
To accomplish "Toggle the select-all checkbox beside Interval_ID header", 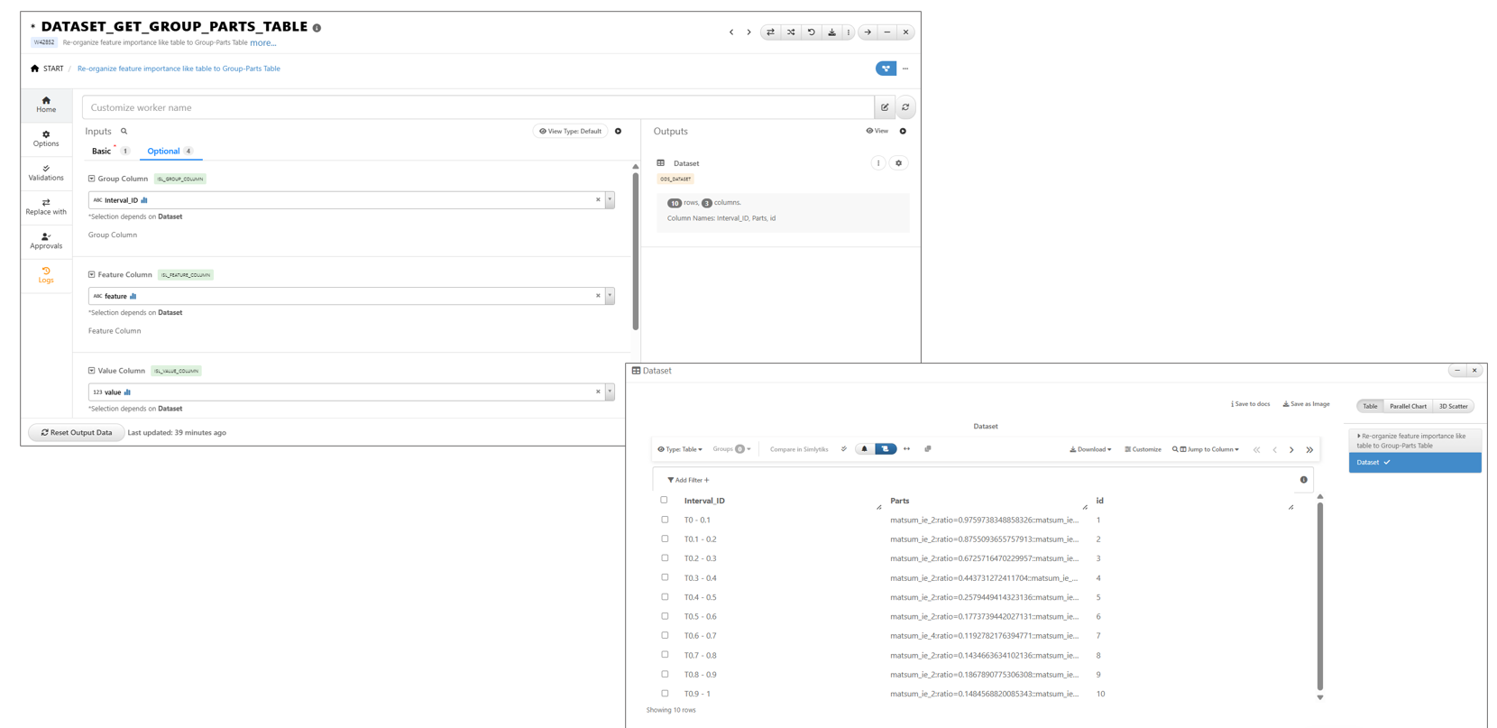I will pyautogui.click(x=665, y=500).
